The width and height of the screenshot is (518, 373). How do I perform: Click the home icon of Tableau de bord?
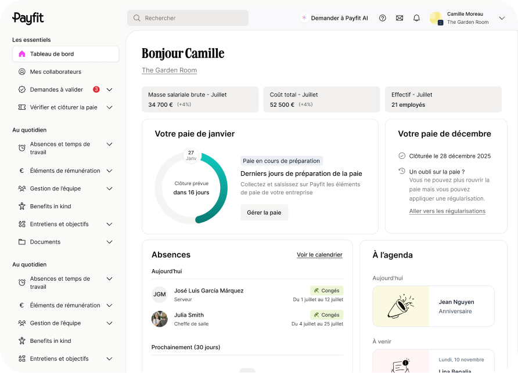coord(22,54)
